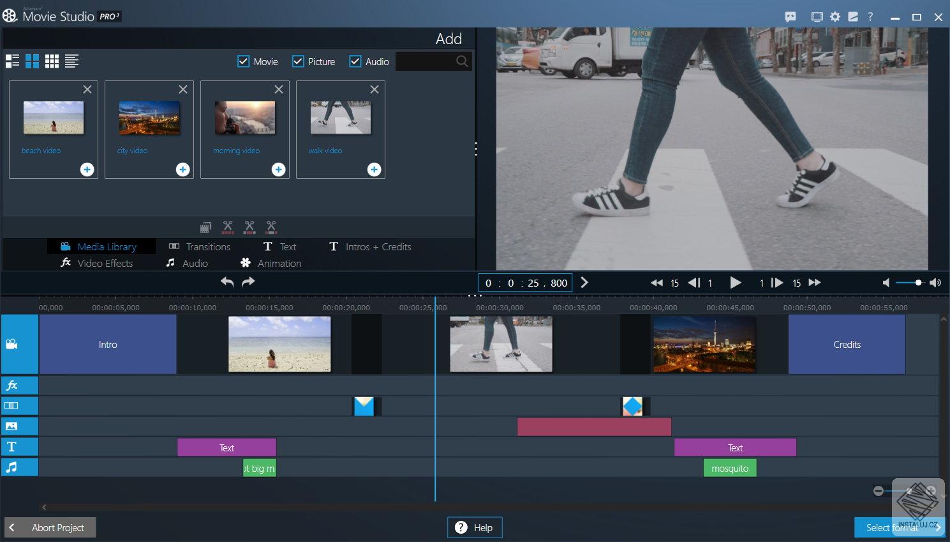Select the video track icon on timeline
Image resolution: width=950 pixels, height=542 pixels.
(x=20, y=344)
